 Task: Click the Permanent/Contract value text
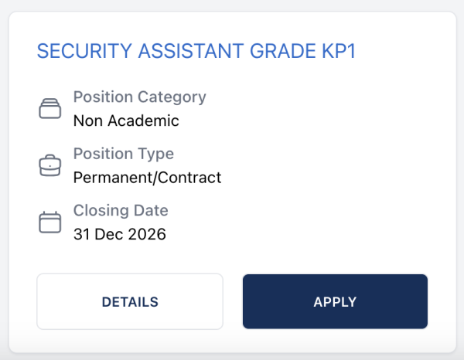point(147,178)
